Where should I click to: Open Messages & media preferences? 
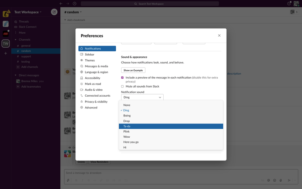97,66
